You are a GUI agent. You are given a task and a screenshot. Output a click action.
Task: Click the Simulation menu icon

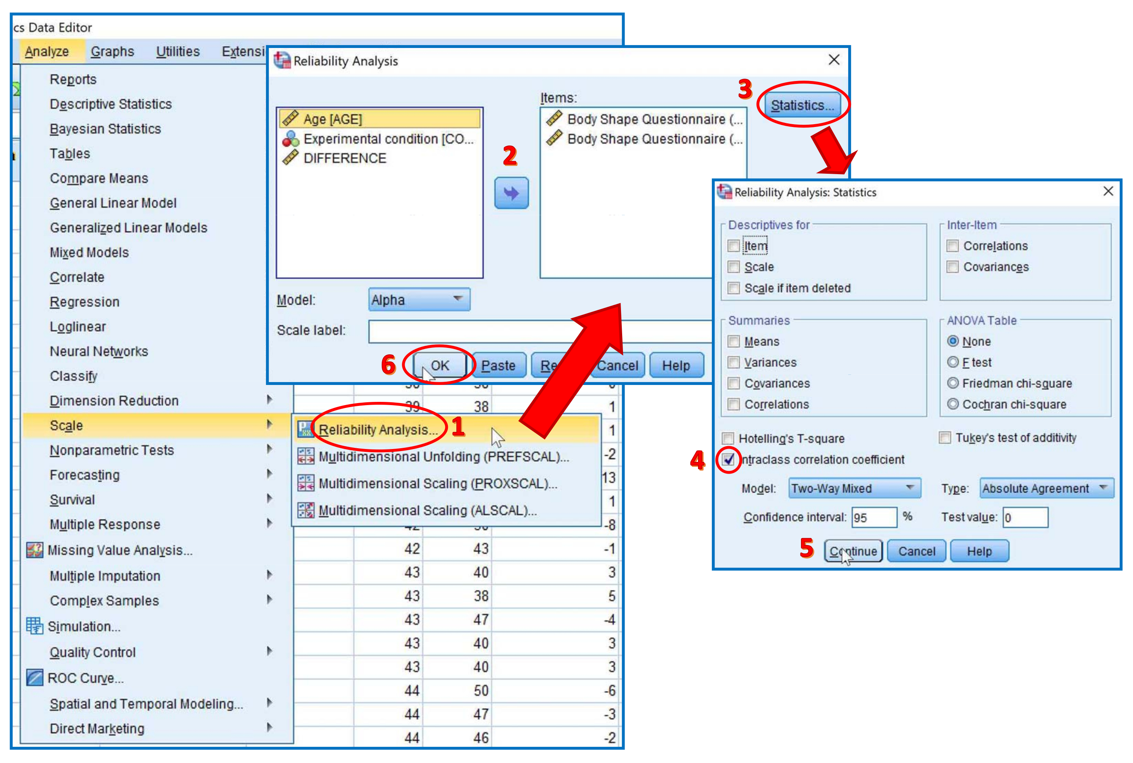pyautogui.click(x=35, y=626)
